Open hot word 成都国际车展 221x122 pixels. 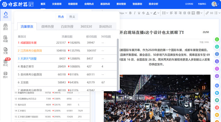29,43
